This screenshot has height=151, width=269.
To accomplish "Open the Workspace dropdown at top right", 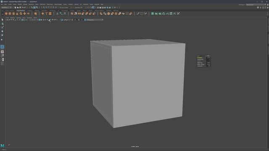I will pos(256,5).
